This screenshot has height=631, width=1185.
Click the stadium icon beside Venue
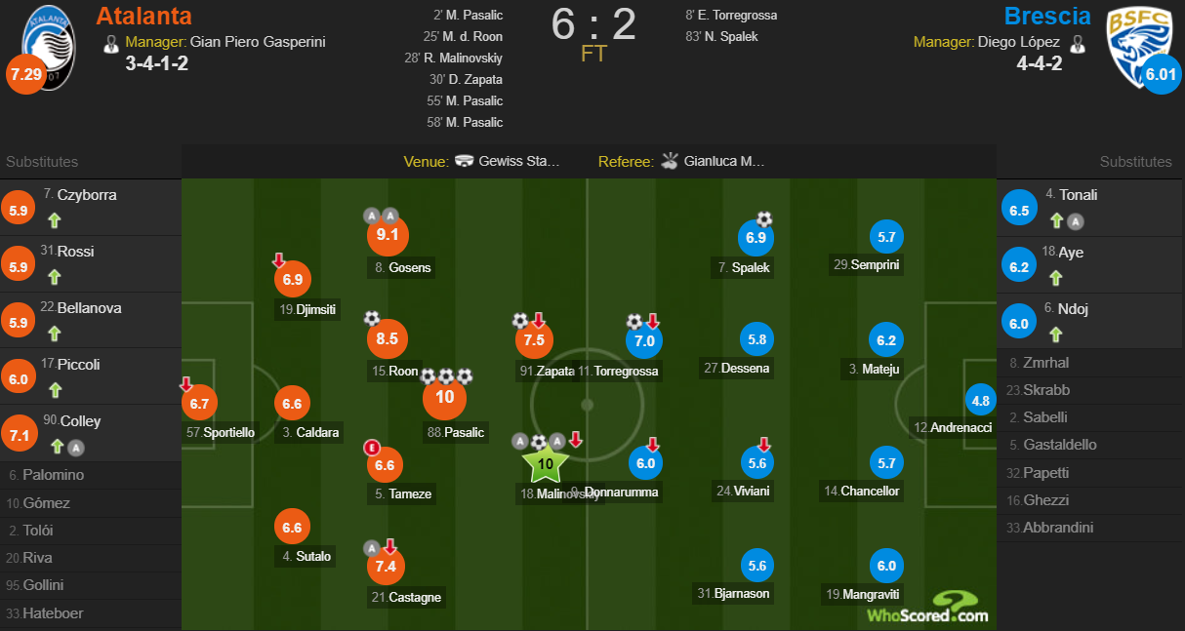465,162
